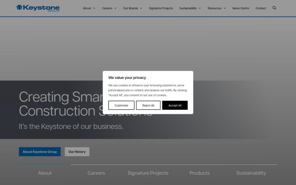This screenshot has width=296, height=185.
Task: Open the Resources nav item
Action: (215, 8)
